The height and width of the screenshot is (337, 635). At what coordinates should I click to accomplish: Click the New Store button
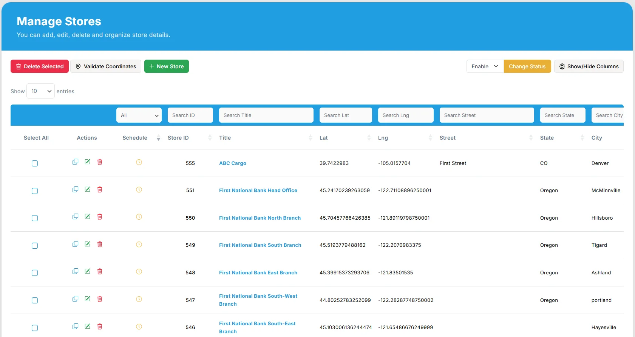tap(166, 66)
